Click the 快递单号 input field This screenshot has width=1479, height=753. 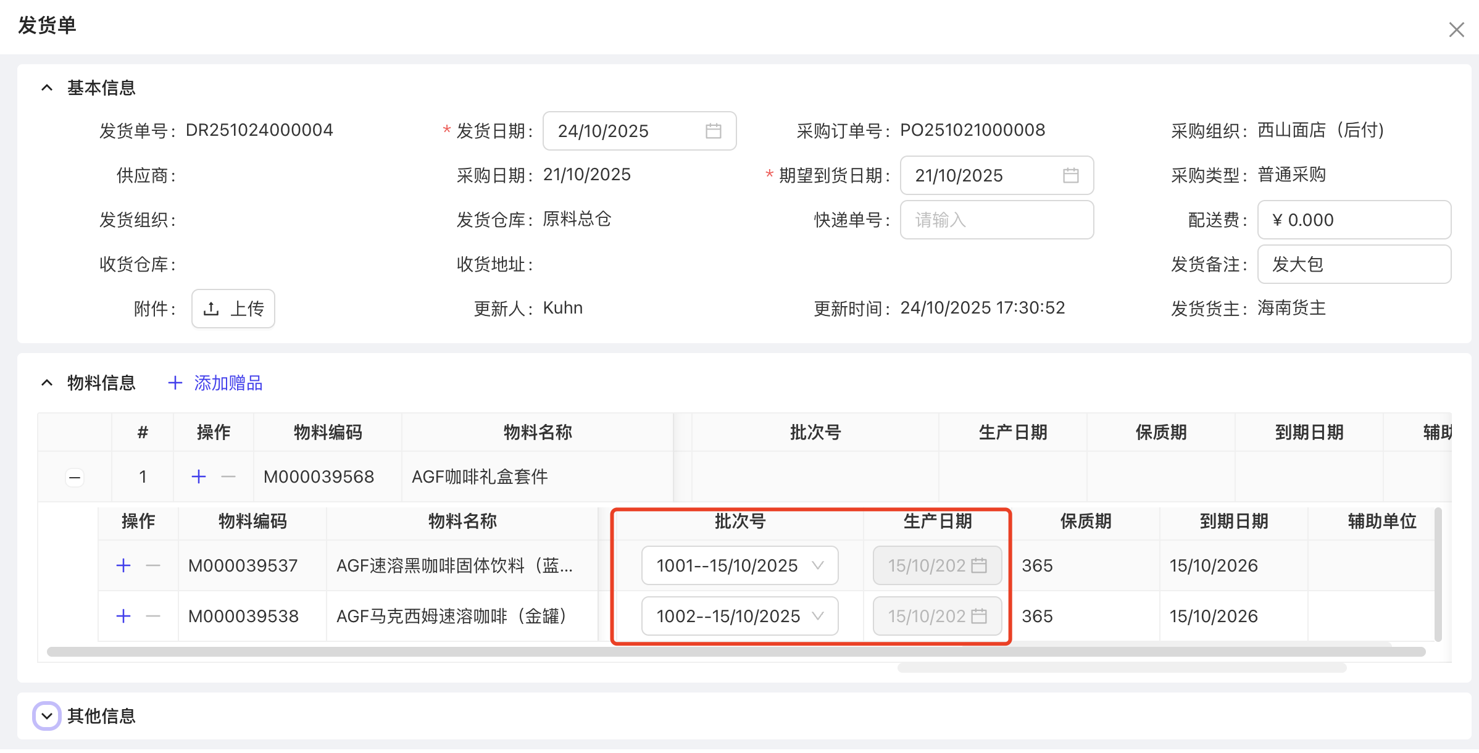pyautogui.click(x=996, y=220)
